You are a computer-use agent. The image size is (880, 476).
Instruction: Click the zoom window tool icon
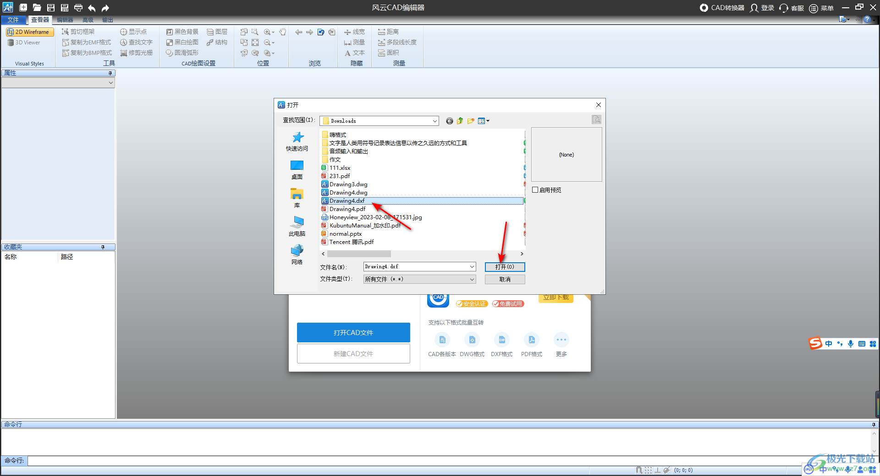pos(255,32)
